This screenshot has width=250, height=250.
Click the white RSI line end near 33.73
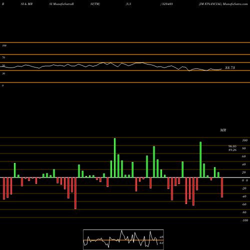221,69
